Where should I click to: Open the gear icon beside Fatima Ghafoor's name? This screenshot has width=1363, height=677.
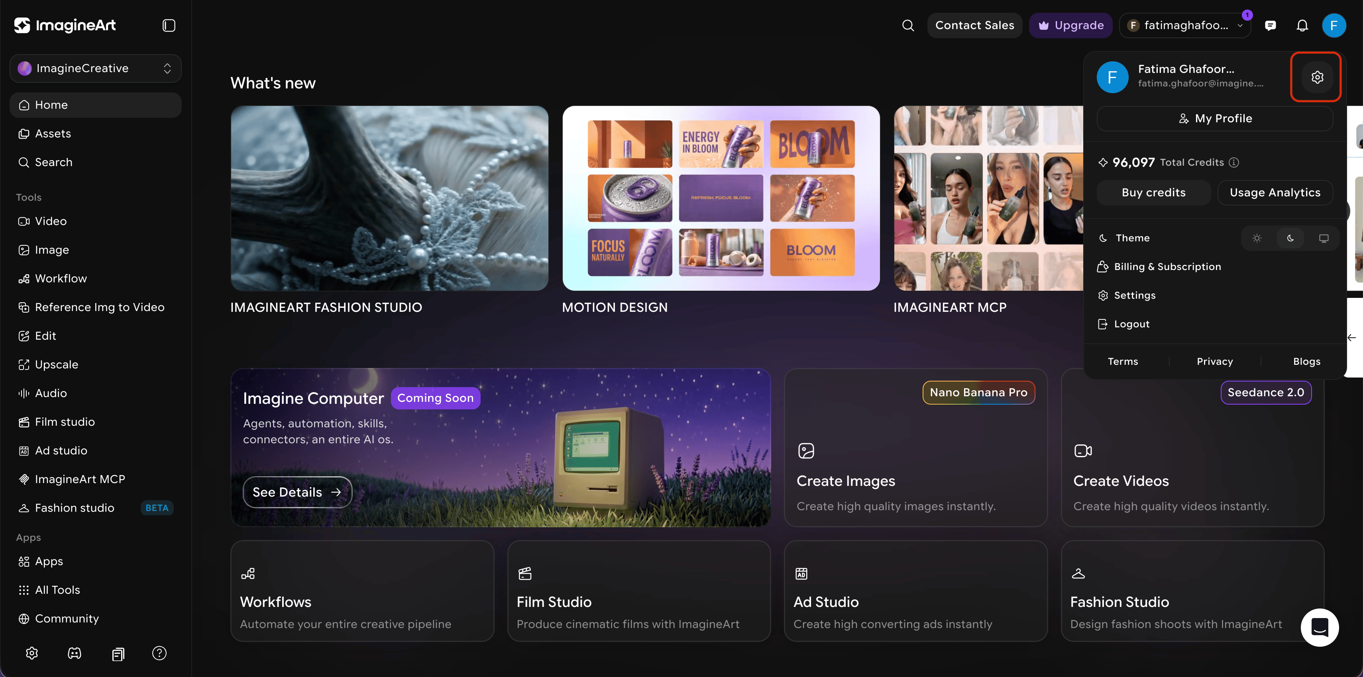click(1317, 77)
